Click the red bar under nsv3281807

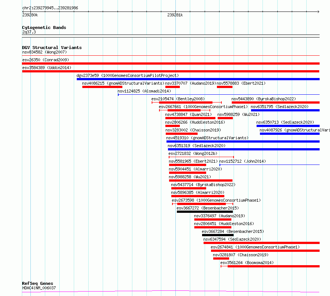pos(221,258)
